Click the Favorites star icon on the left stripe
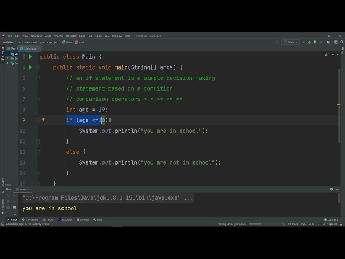The height and width of the screenshot is (259, 345). (3, 213)
